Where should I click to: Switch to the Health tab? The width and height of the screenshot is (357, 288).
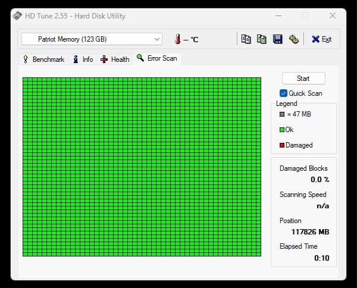(115, 60)
